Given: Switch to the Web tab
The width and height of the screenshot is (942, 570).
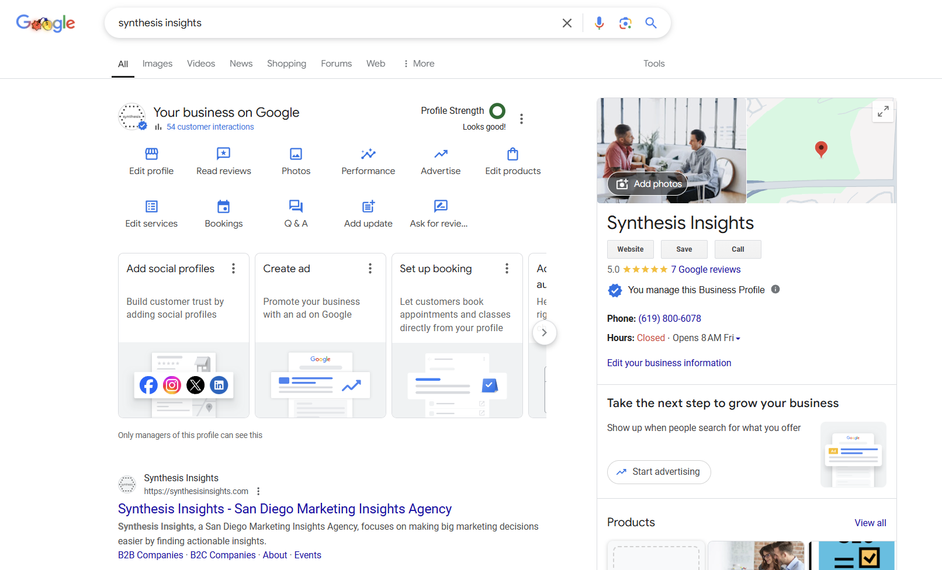Looking at the screenshot, I should coord(376,64).
